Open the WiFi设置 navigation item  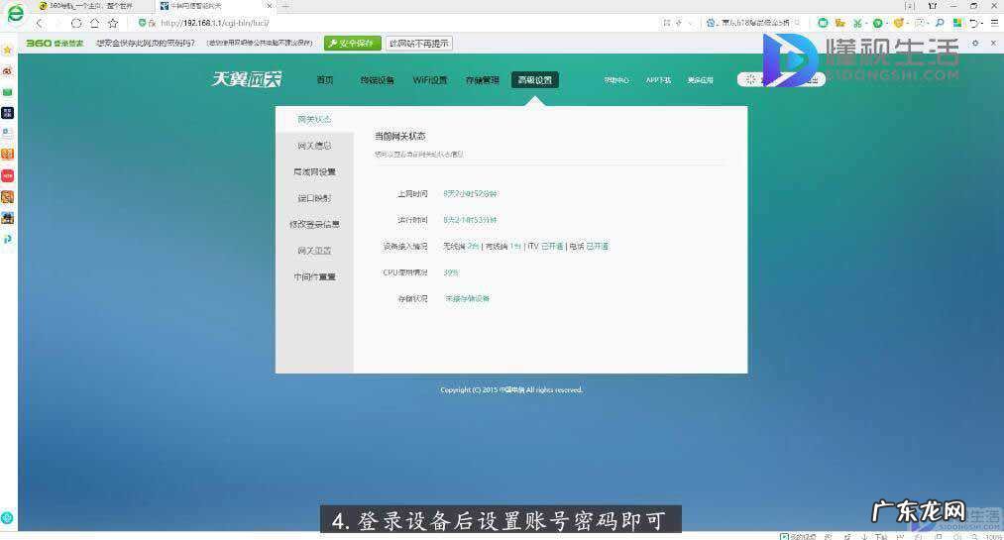pos(429,80)
